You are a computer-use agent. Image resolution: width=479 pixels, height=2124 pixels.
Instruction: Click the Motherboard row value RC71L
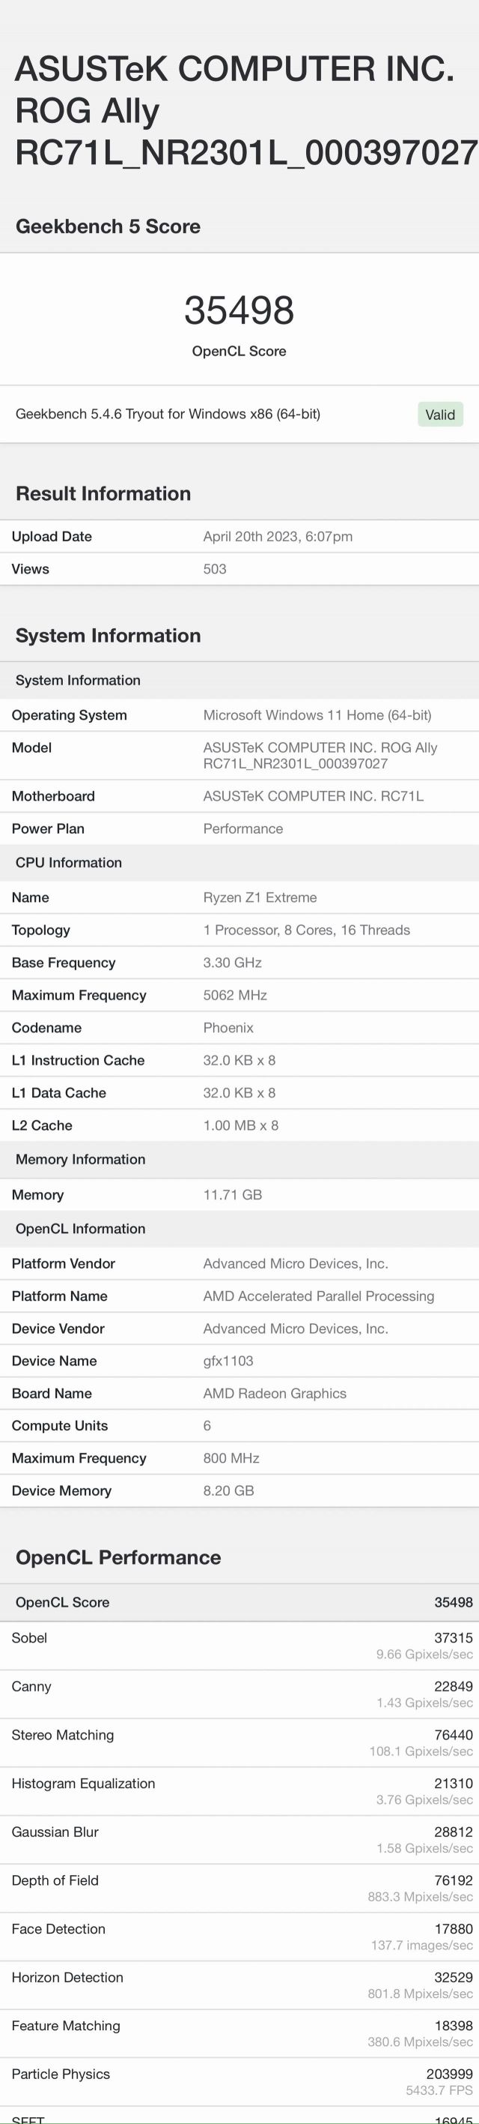click(313, 795)
